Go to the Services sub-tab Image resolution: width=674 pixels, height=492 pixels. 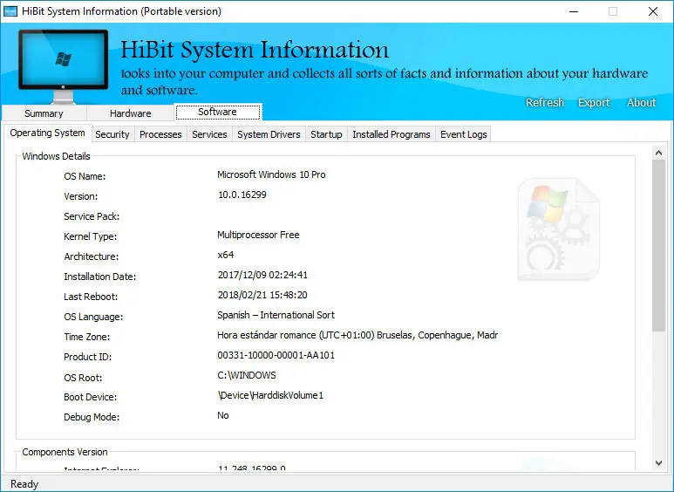209,134
